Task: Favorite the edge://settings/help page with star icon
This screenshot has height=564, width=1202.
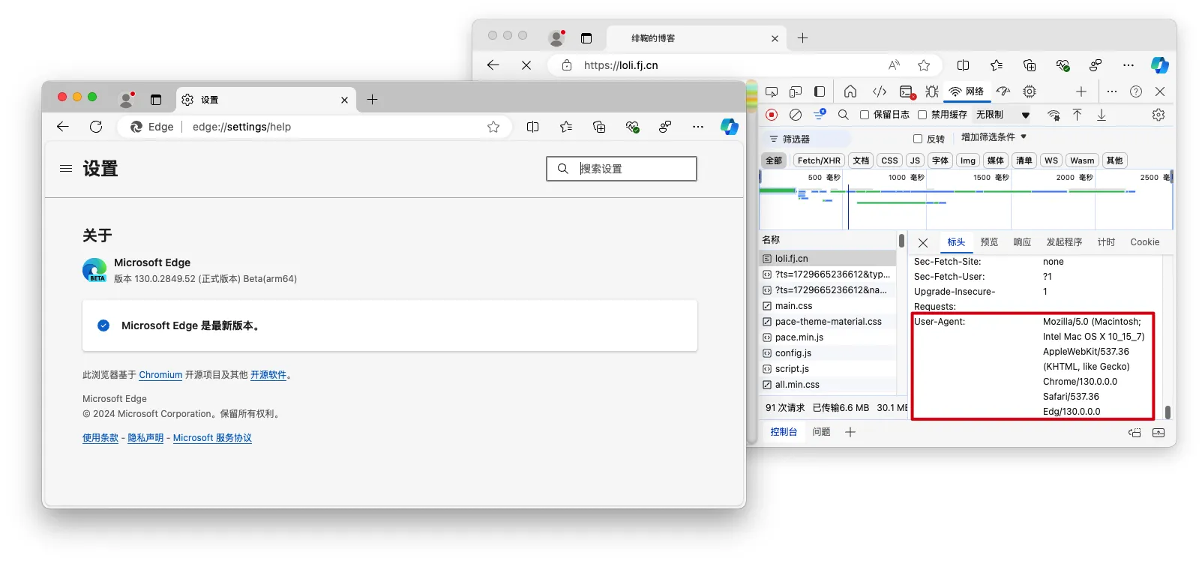Action: pos(493,127)
